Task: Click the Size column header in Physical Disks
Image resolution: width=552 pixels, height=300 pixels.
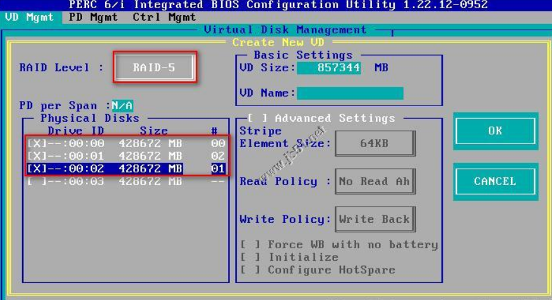Action: [154, 131]
